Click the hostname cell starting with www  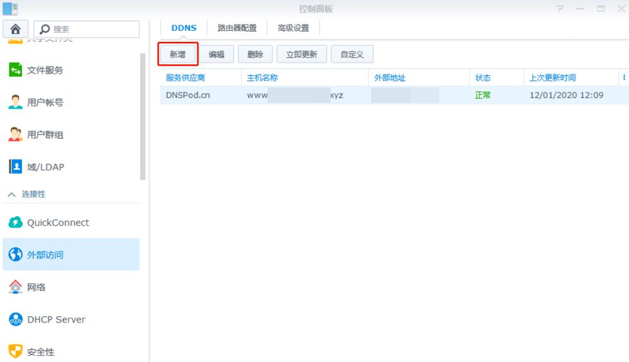click(295, 95)
